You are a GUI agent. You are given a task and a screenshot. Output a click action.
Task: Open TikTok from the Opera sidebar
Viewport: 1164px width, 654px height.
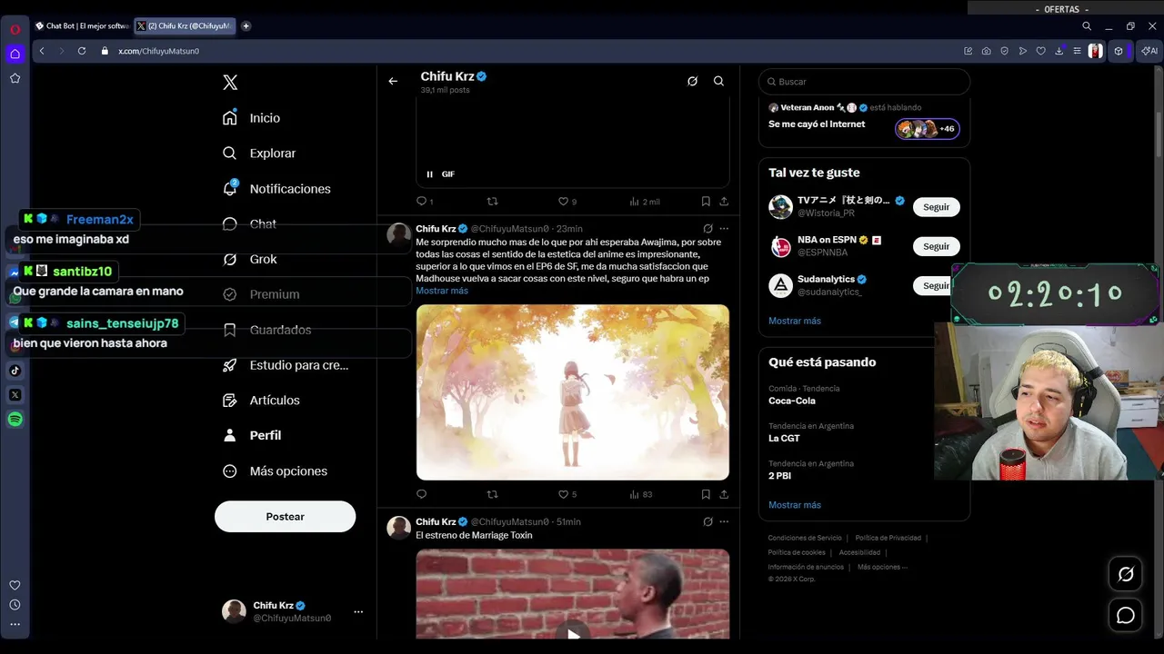pyautogui.click(x=15, y=370)
